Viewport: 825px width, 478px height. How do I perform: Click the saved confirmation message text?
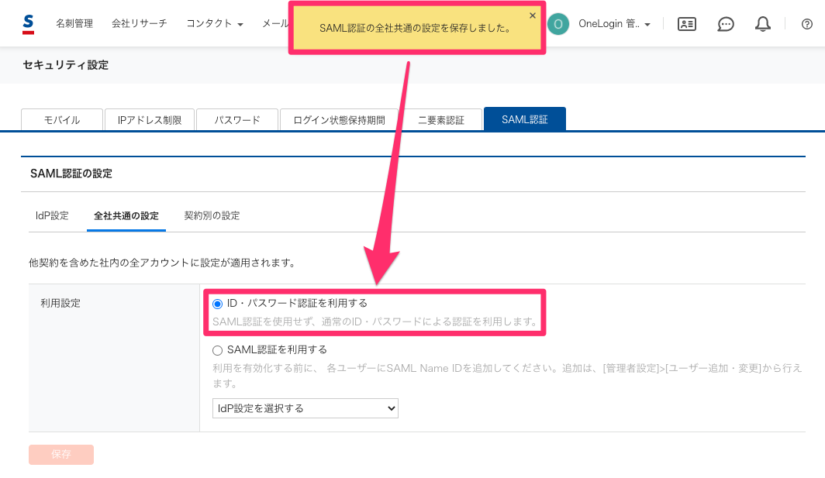coord(416,28)
